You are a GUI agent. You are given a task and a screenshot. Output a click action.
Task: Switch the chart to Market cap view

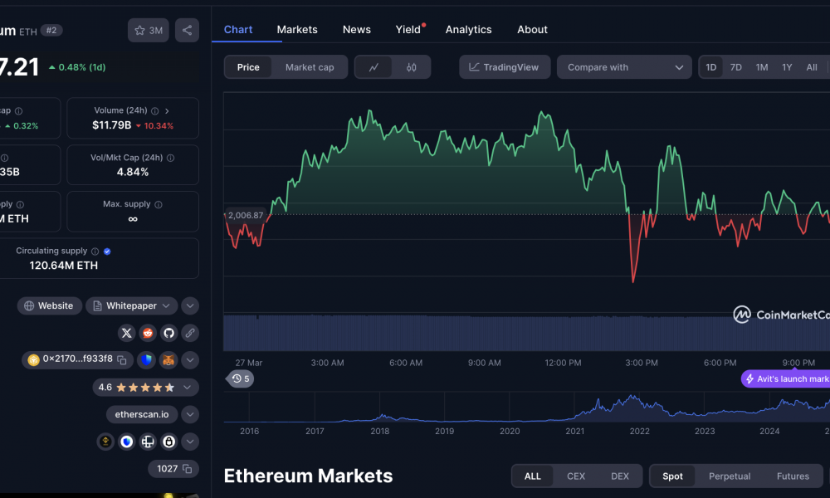tap(310, 67)
